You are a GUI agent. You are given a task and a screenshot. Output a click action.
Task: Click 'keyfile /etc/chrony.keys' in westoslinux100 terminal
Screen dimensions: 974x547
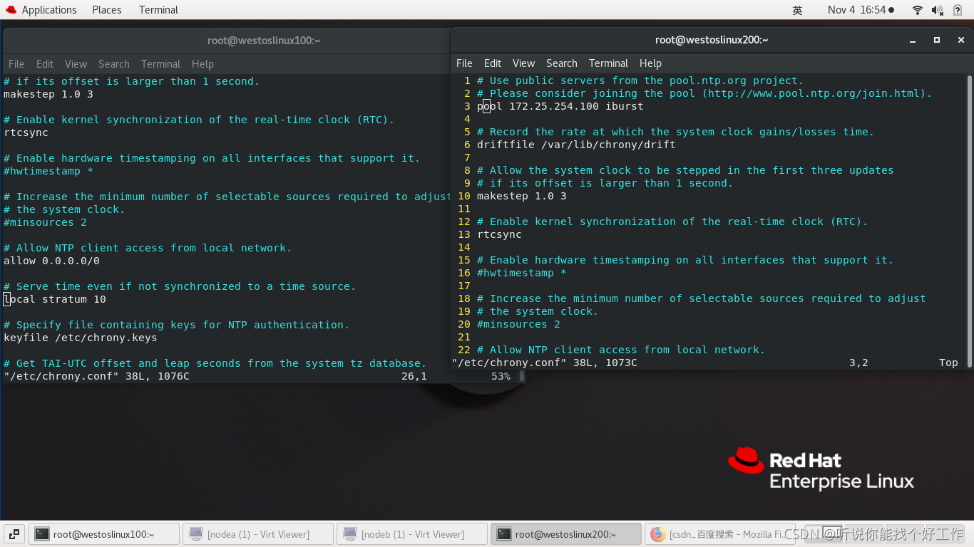coord(81,338)
